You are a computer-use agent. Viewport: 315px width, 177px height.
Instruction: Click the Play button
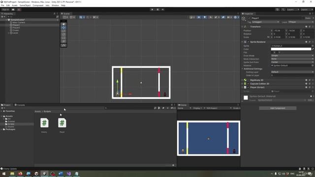tap(152, 9)
